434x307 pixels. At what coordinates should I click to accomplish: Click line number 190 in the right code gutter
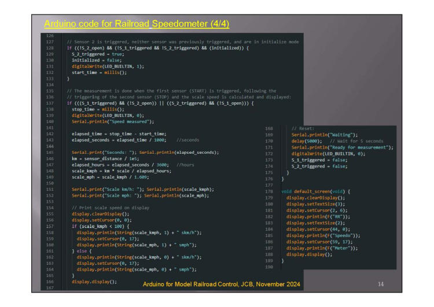pyautogui.click(x=269, y=267)
